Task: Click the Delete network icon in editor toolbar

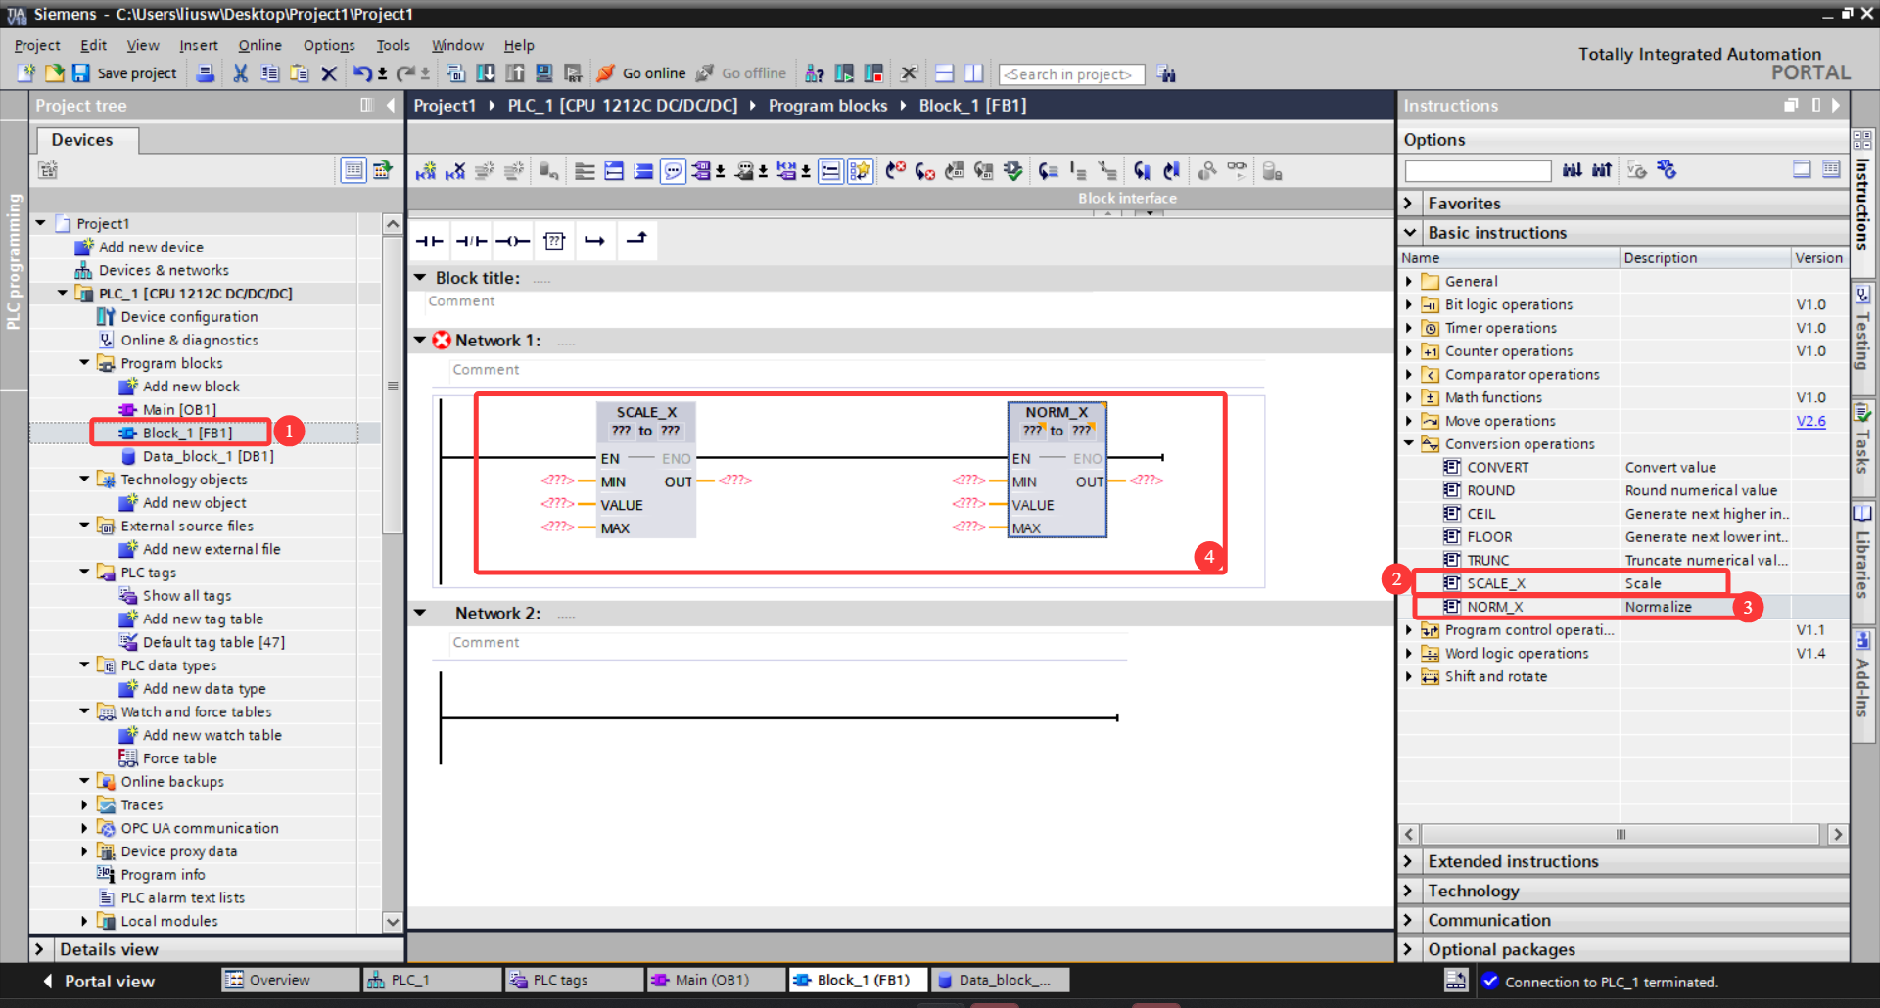Action: [x=454, y=171]
